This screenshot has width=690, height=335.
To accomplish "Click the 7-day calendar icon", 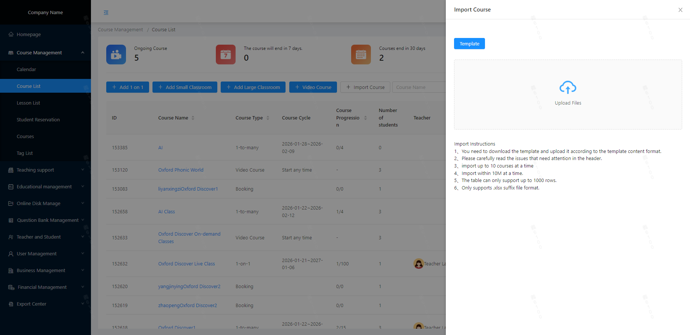I will [x=226, y=55].
